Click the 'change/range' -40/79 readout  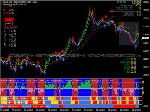[138, 5]
